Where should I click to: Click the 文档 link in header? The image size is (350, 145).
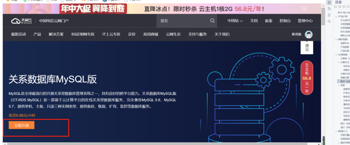(x=254, y=21)
